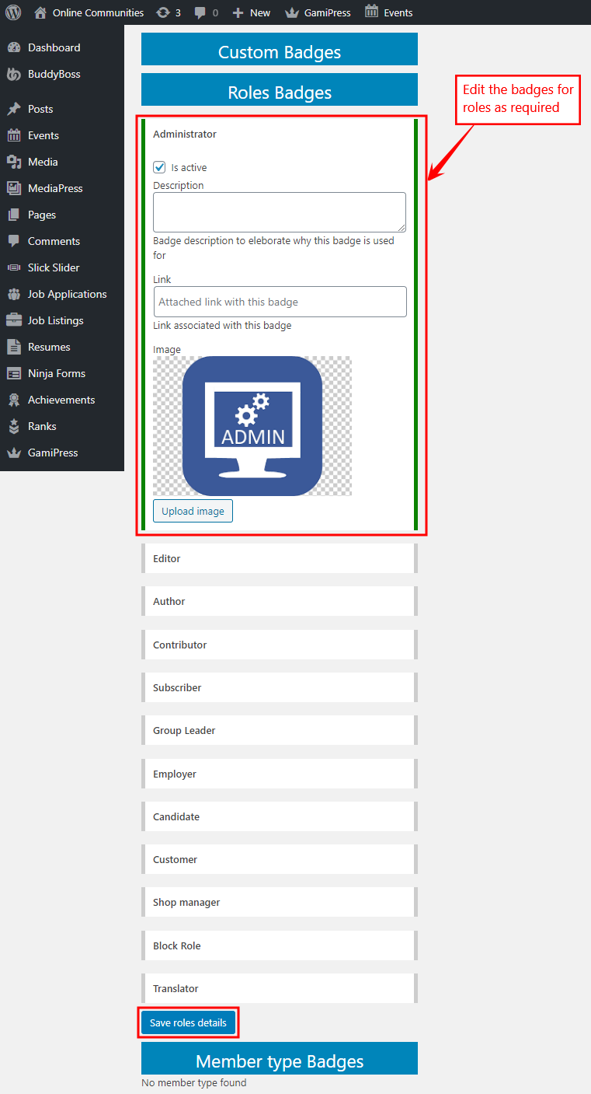
Task: Open the updates icon showing 3
Action: click(163, 12)
